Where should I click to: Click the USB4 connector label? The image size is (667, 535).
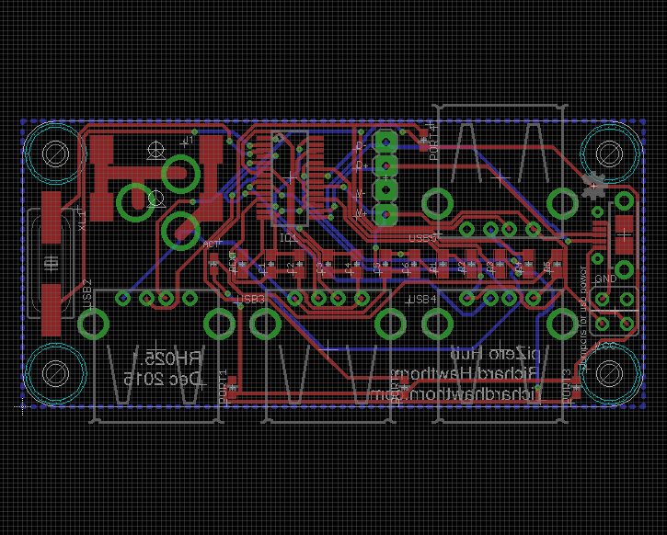point(423,300)
